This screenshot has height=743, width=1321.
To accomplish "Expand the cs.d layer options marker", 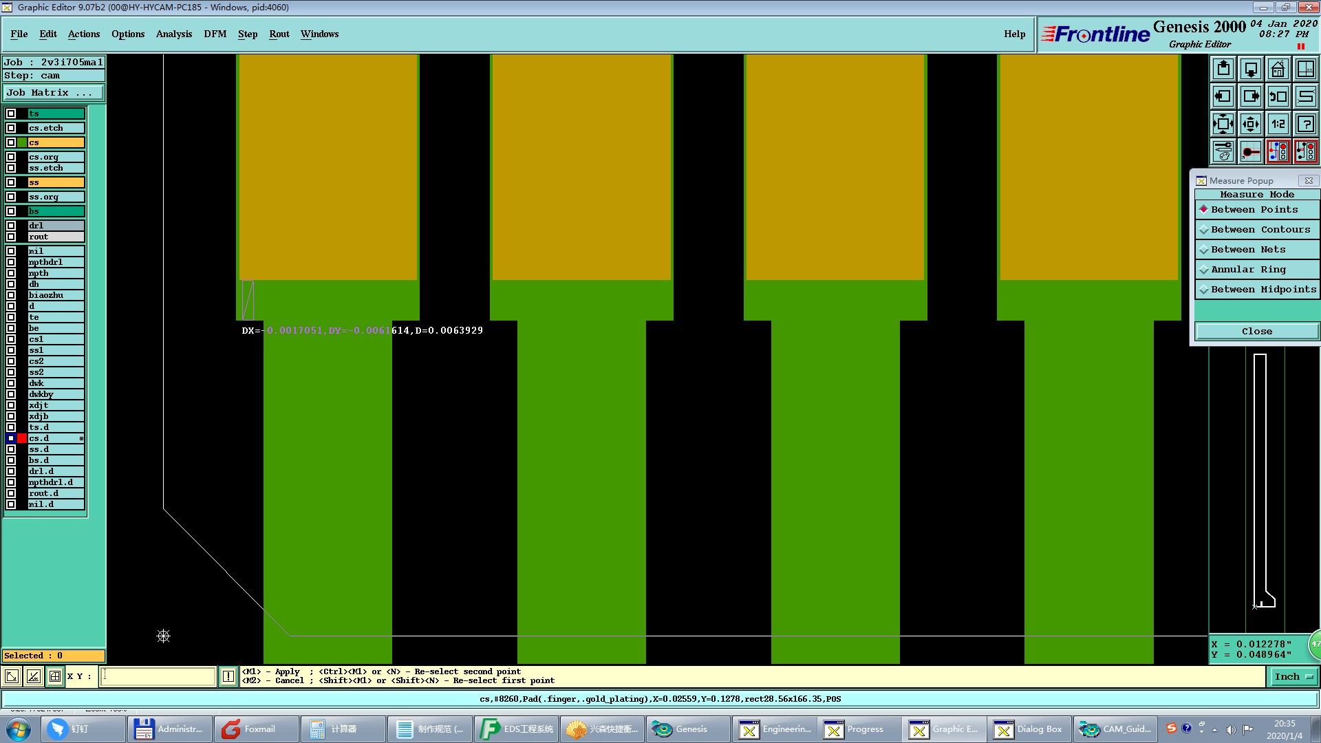I will point(81,438).
